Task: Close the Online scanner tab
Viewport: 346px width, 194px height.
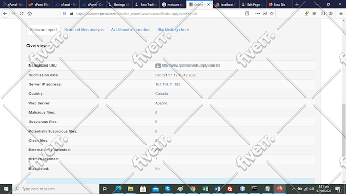Action: [208, 4]
